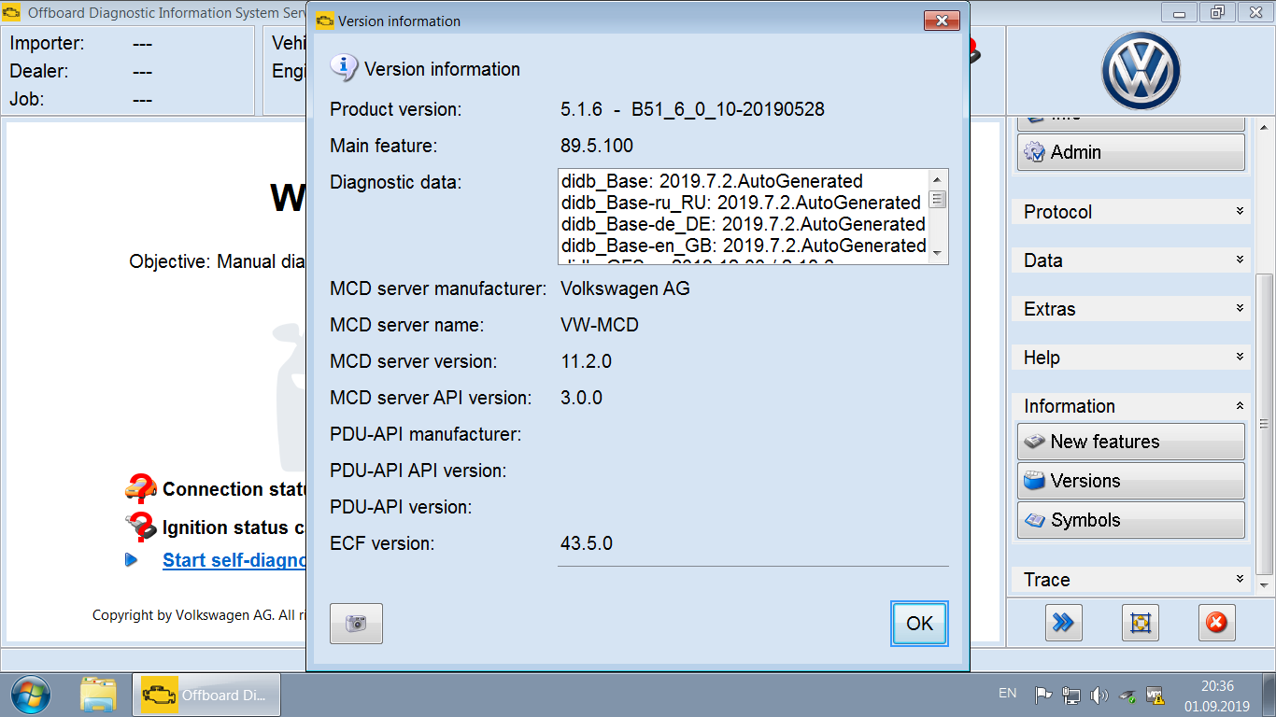Collapse the Information panel
The width and height of the screenshot is (1276, 717).
pos(1131,406)
